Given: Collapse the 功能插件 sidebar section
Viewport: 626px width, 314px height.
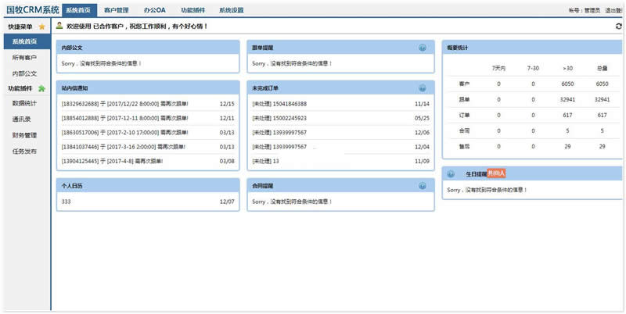Looking at the screenshot, I should (20, 88).
